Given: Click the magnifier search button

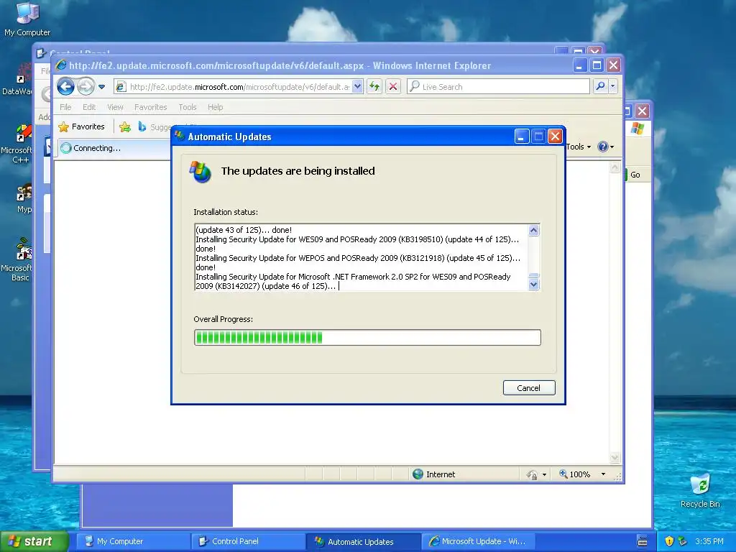Looking at the screenshot, I should click(600, 86).
